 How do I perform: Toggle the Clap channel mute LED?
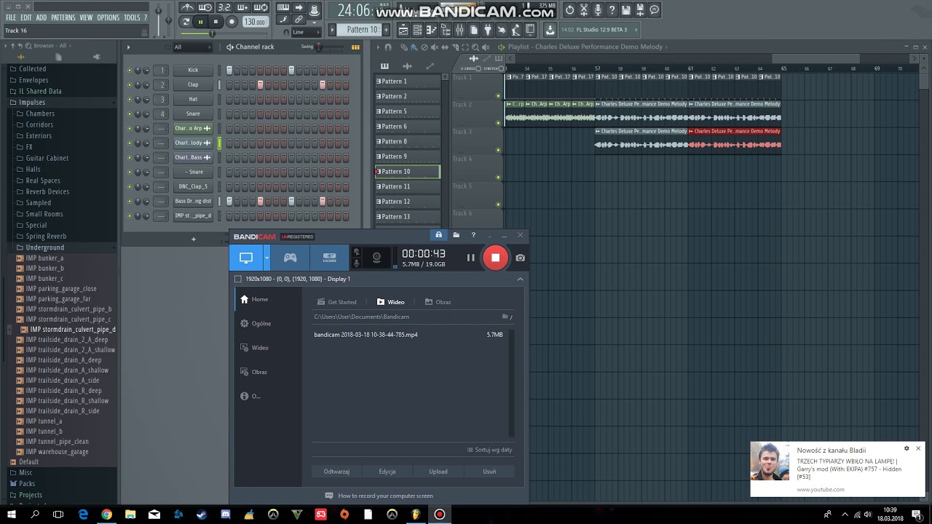click(x=130, y=85)
